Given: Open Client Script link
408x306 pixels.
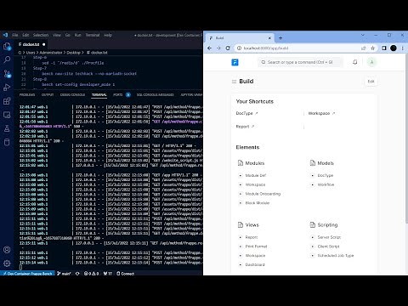Looking at the screenshot, I should pos(328,246).
